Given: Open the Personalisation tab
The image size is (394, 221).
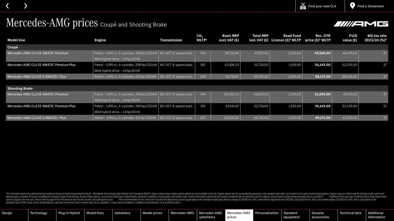Looking at the screenshot, I should point(267,213).
